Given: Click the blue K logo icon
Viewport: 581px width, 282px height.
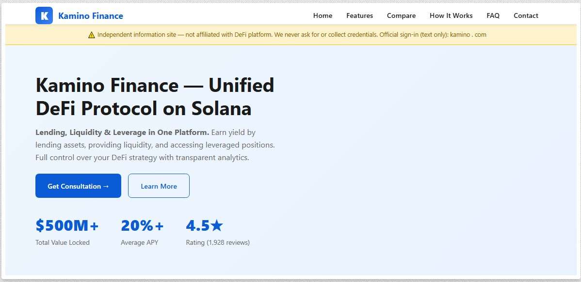Looking at the screenshot, I should 44,15.
